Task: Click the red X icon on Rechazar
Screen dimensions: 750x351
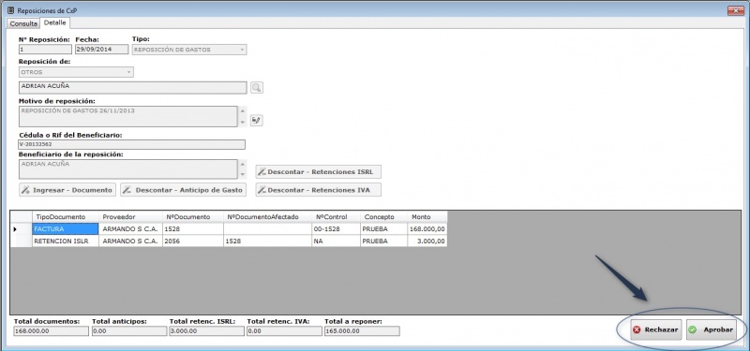Action: click(637, 330)
